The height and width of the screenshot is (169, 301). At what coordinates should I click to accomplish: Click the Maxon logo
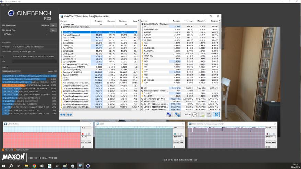click(x=13, y=157)
